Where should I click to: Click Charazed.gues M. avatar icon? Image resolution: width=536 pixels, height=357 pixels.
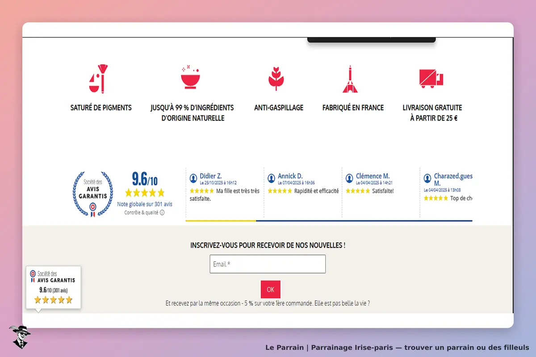(x=427, y=178)
